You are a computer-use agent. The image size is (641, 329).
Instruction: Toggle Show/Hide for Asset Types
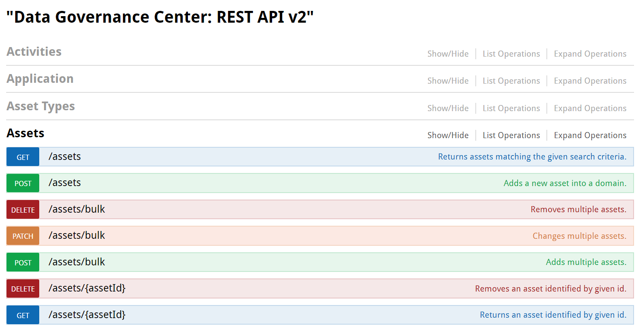[x=448, y=109]
